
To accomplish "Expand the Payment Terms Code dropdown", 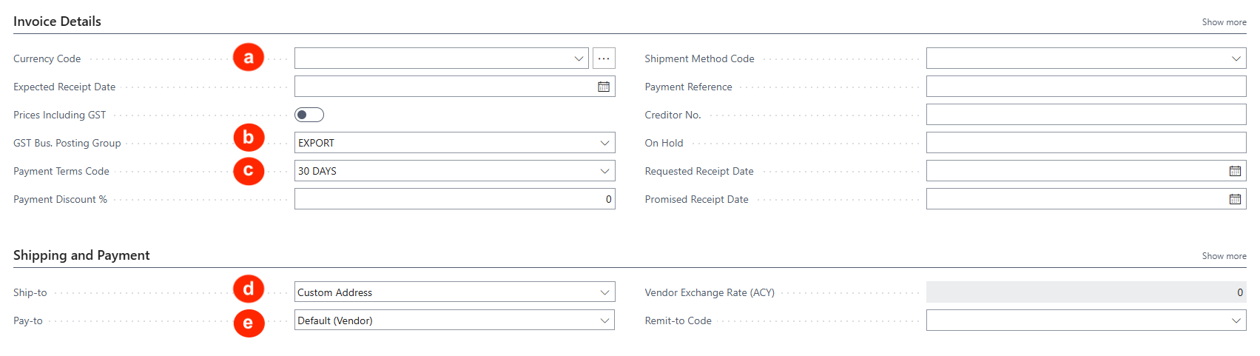I will click(x=604, y=171).
